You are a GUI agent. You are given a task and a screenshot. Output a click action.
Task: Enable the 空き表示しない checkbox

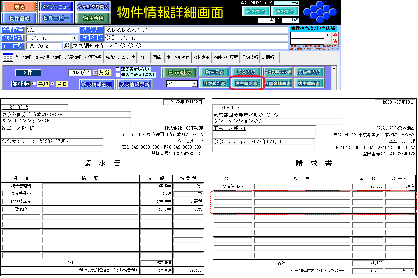(x=118, y=69)
